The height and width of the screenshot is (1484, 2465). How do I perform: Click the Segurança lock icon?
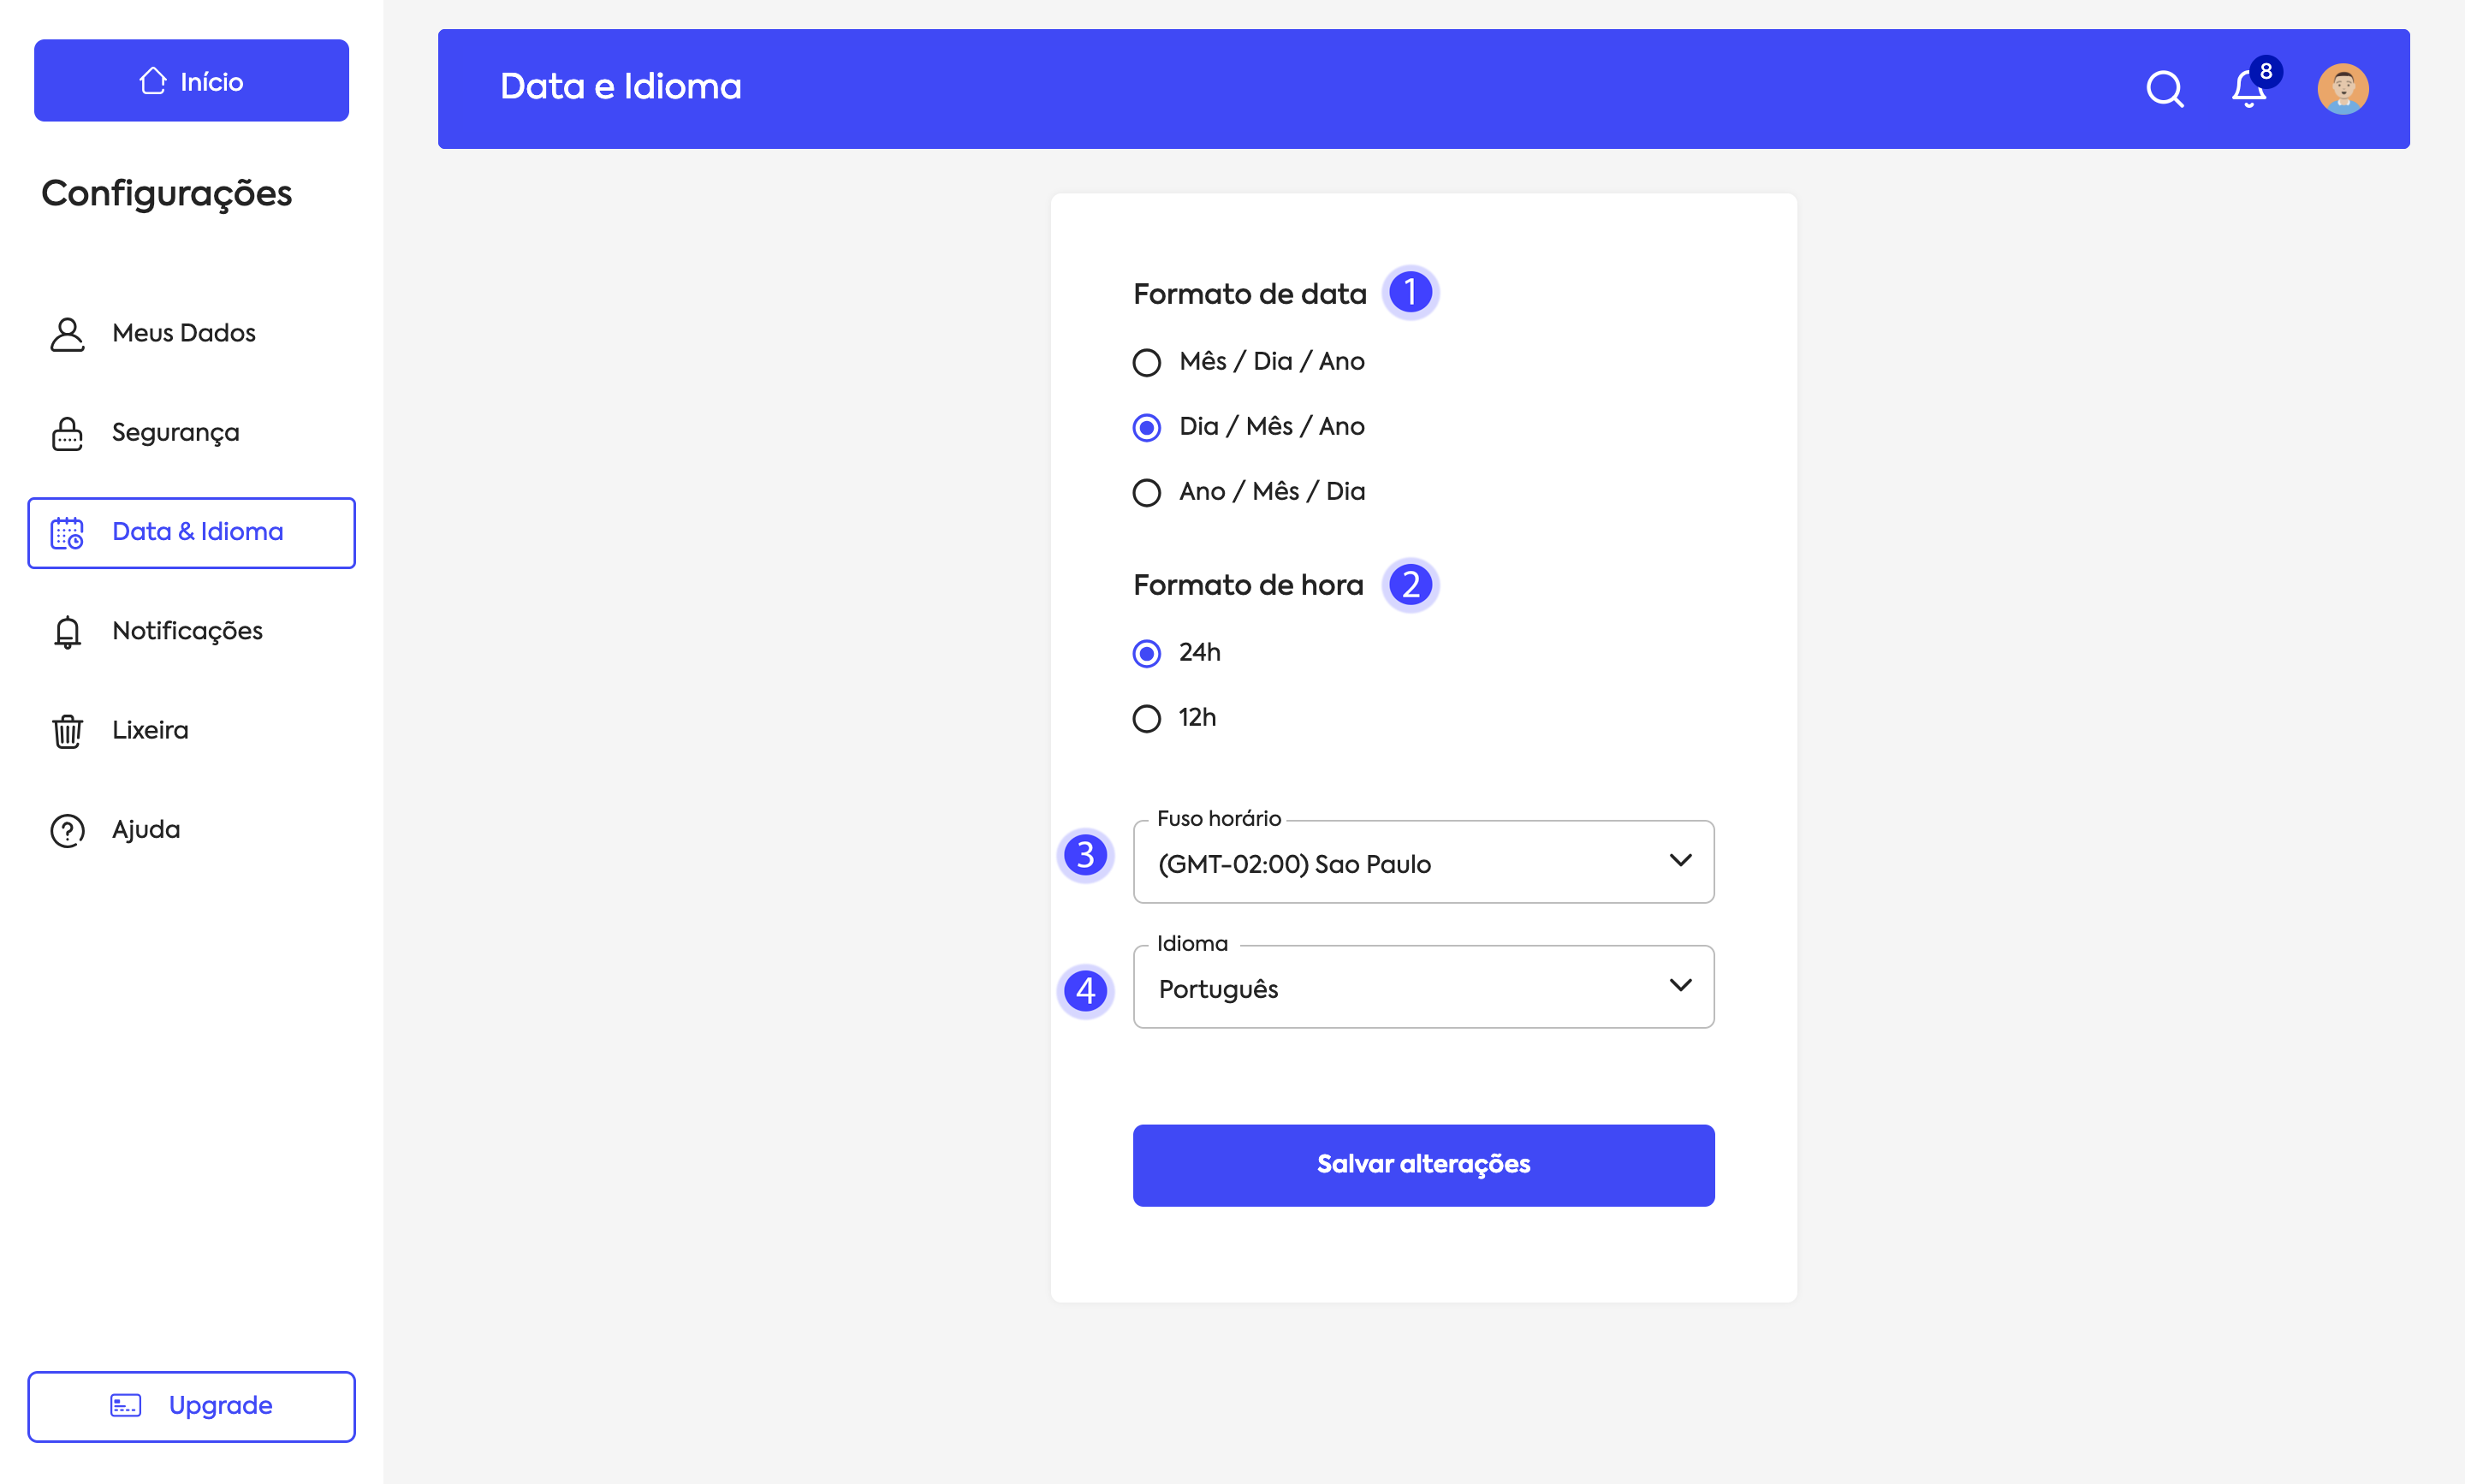pos(67,433)
